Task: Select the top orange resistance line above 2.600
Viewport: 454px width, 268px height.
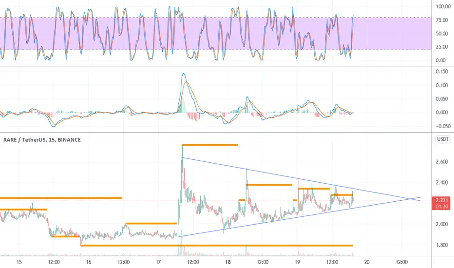Action: pos(210,145)
